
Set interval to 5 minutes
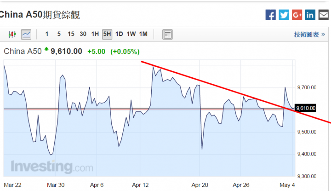pos(59,34)
